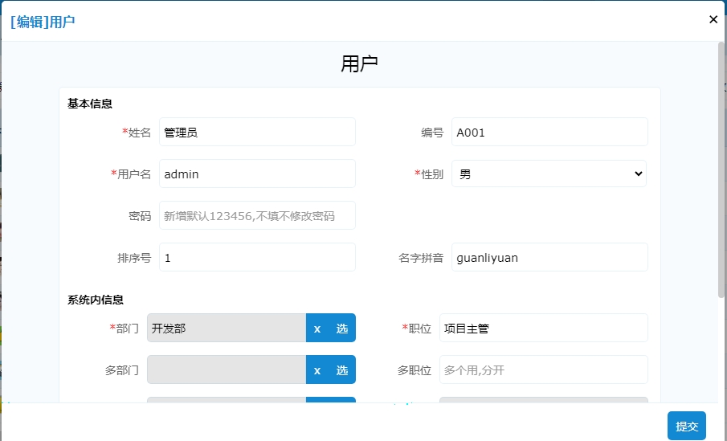Click the 性别 dropdown chevron arrow
The image size is (727, 441).
[x=639, y=174]
